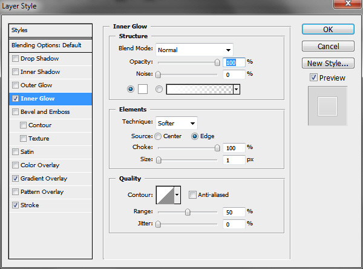Screen dimensions: 363x269
Task: Click the Opacity slider handle
Action: [217, 62]
